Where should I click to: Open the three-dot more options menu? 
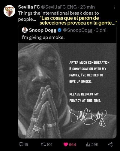pyautogui.click(x=114, y=7)
